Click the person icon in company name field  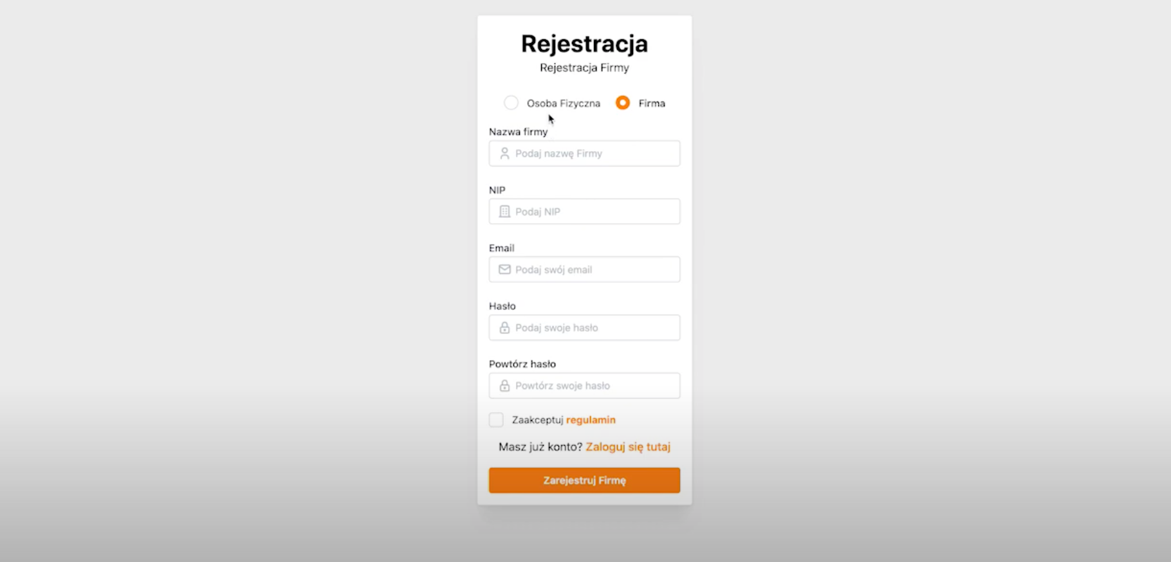[x=504, y=154]
